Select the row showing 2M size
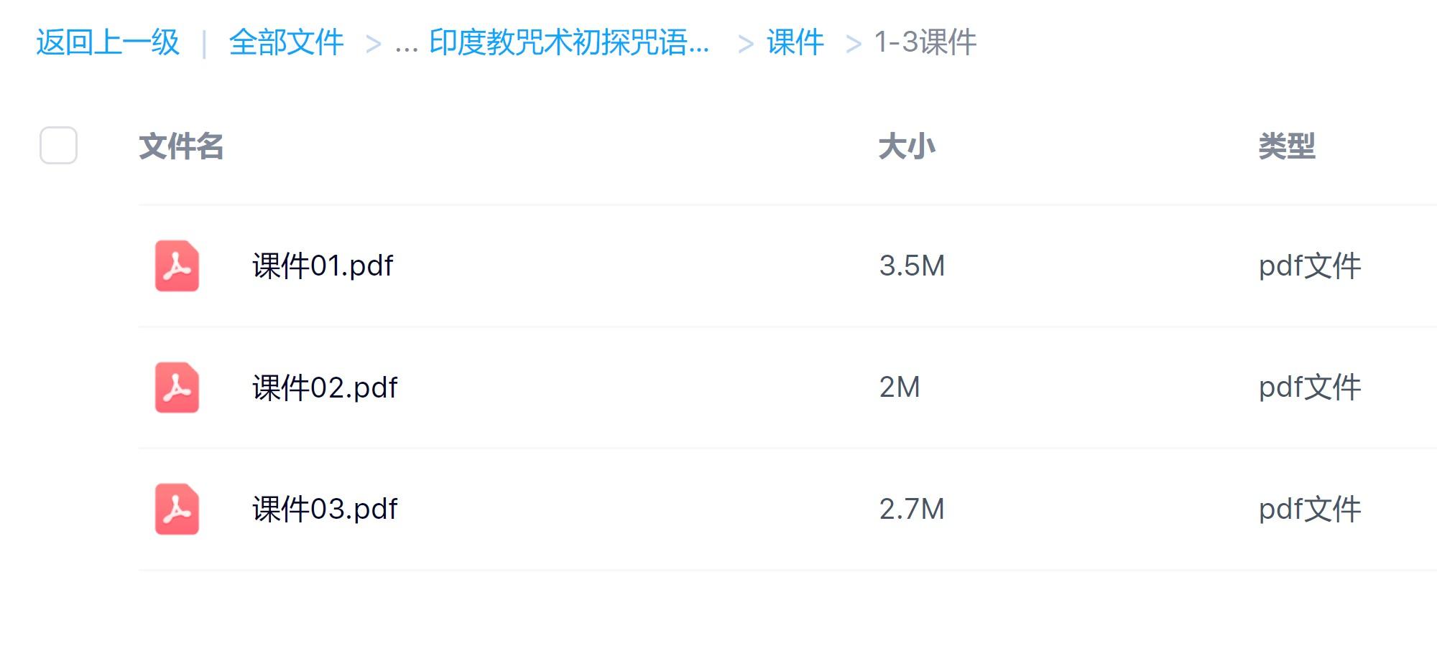This screenshot has width=1437, height=648. pos(900,388)
